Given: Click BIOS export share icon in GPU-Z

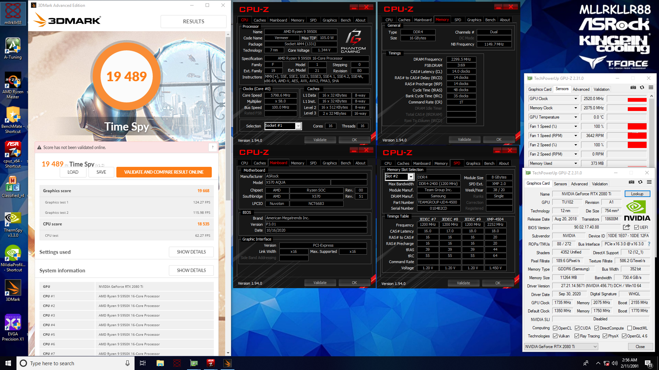Looking at the screenshot, I should coord(626,227).
